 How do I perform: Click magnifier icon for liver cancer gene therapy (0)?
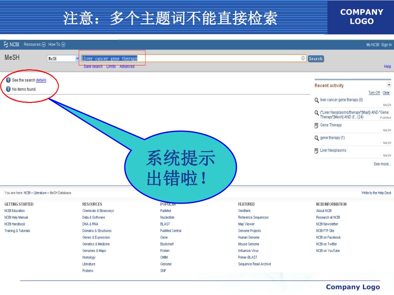pyautogui.click(x=317, y=100)
